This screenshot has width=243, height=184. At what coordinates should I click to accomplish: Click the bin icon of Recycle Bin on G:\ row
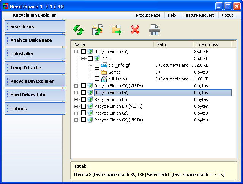click(90, 113)
